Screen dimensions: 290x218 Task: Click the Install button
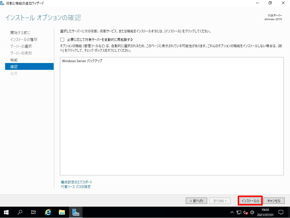point(250,201)
